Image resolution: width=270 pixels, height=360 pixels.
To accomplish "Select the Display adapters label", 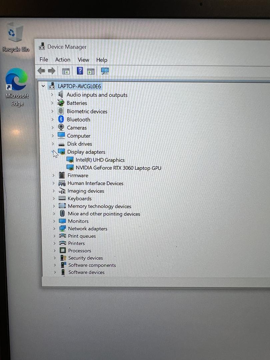I will point(86,152).
